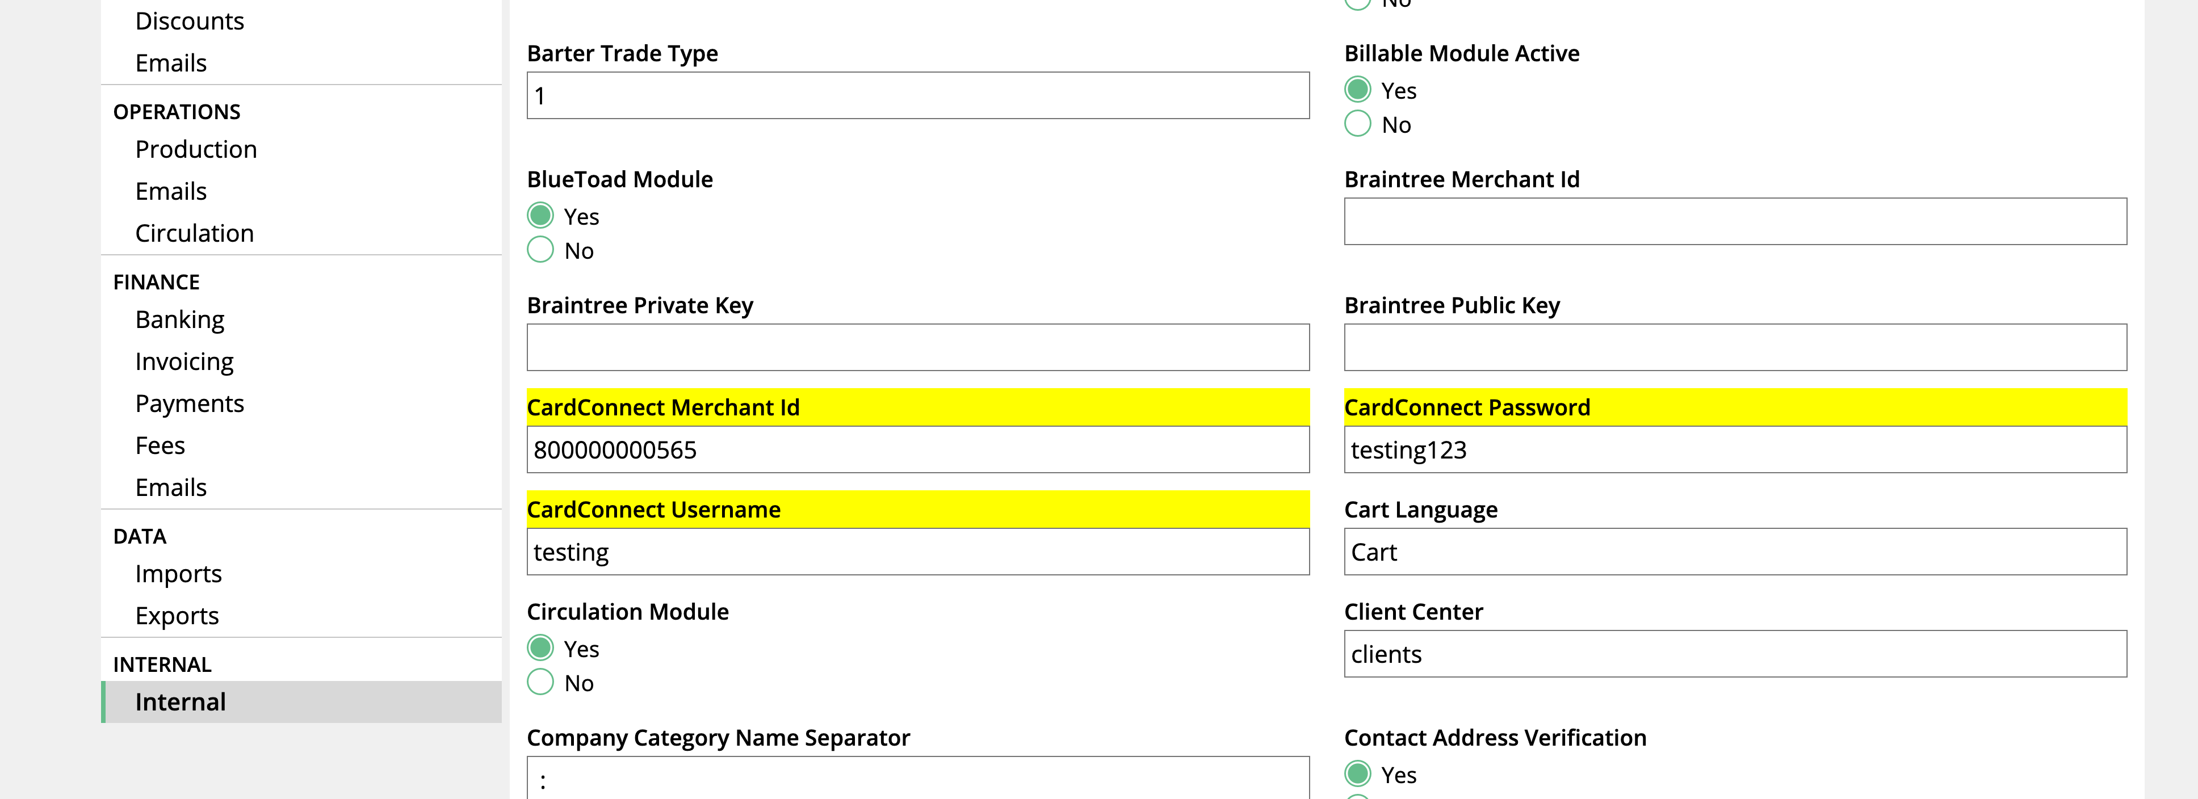
Task: Navigate to Payments in sidebar
Action: 190,403
